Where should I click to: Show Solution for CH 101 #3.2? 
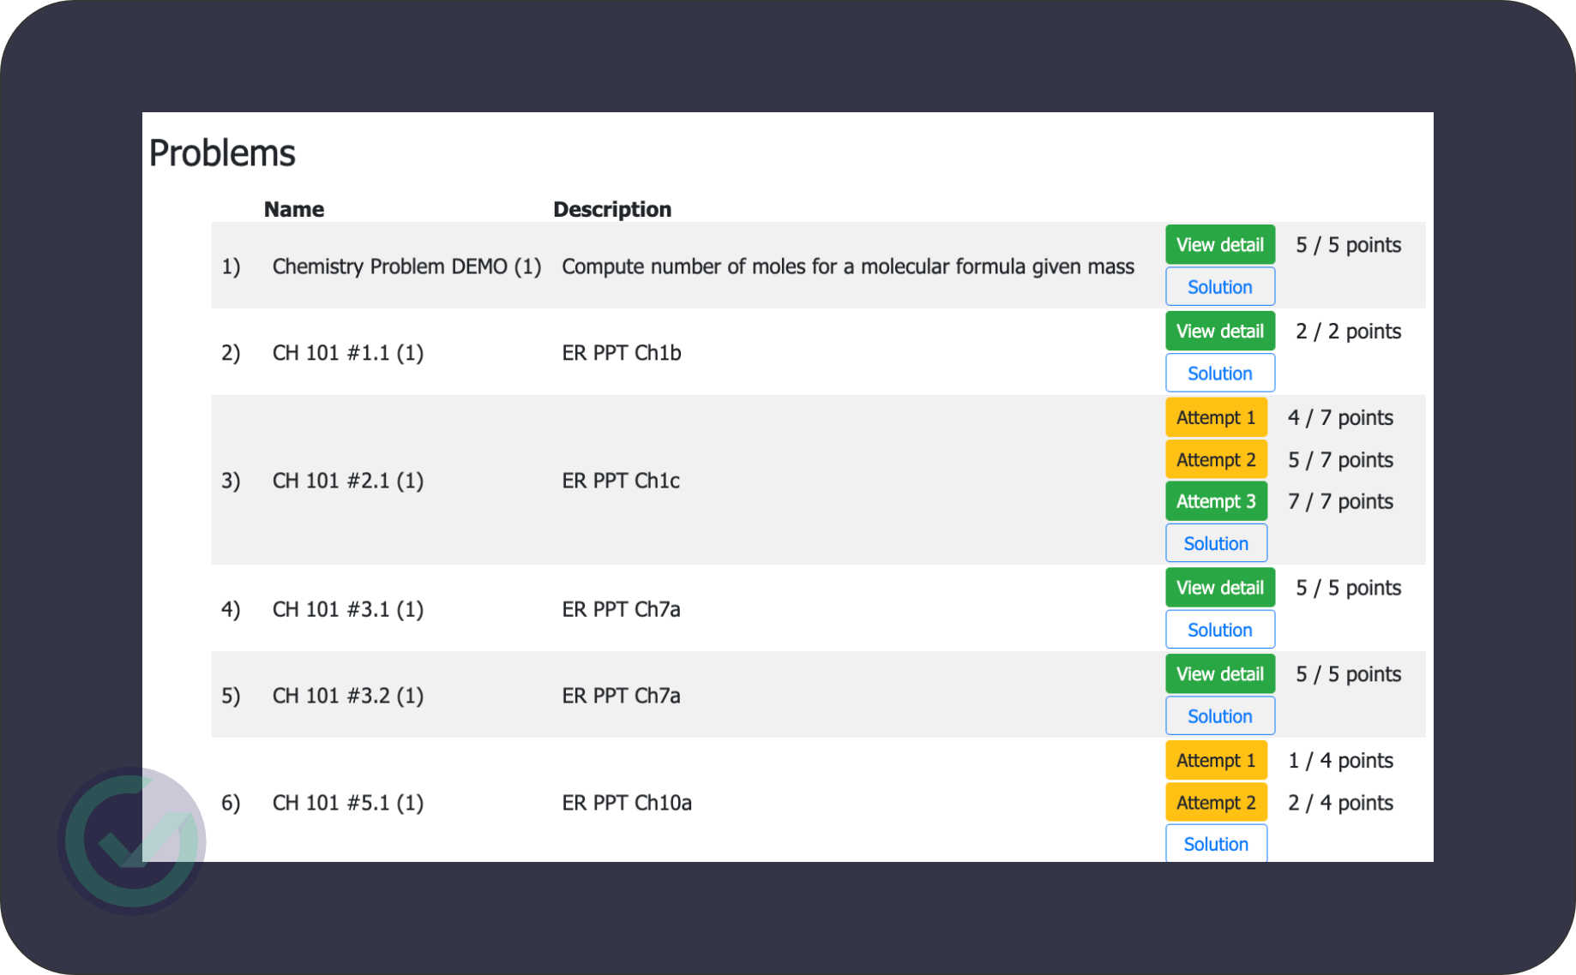[x=1219, y=716]
